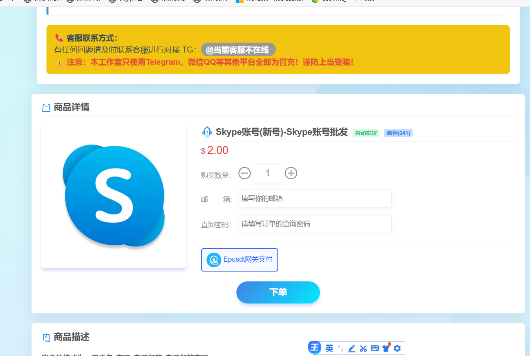
Task: Select the Epusdt网关支付 payment option
Action: point(240,260)
